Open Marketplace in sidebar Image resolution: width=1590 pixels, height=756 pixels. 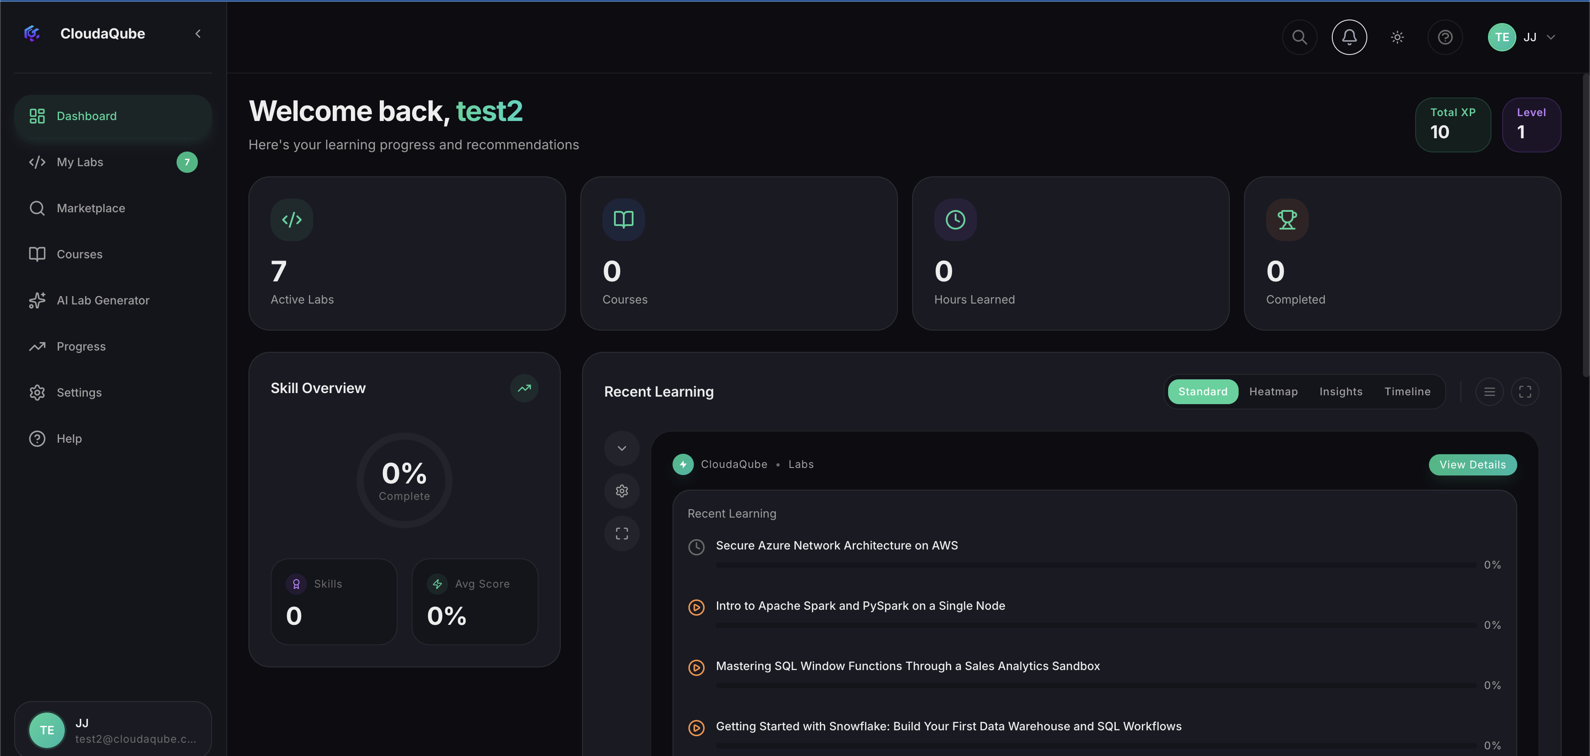pos(113,208)
